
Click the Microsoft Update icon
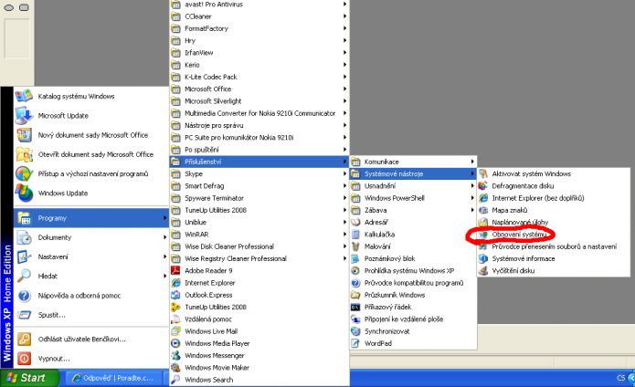(24, 115)
